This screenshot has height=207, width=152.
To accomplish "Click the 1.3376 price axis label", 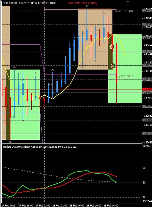I will (x=147, y=125).
